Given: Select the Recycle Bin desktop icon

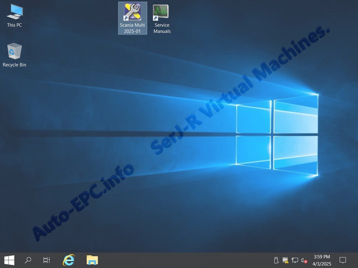Looking at the screenshot, I should 15,55.
